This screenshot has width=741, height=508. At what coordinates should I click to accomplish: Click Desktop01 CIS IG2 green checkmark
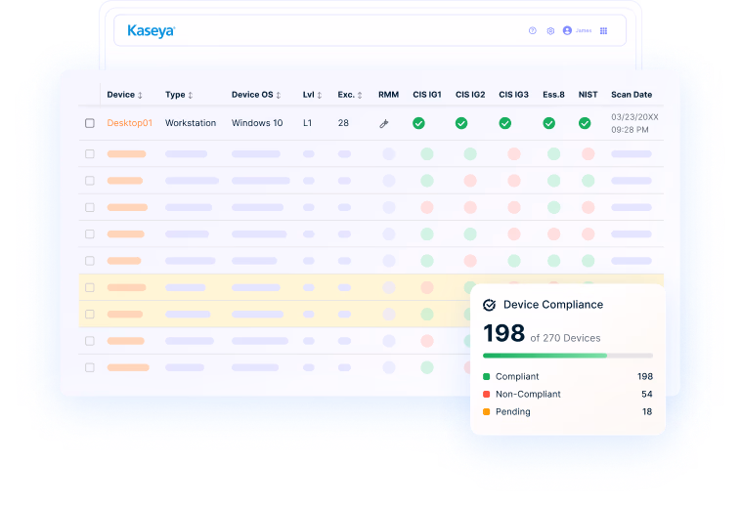pos(461,123)
